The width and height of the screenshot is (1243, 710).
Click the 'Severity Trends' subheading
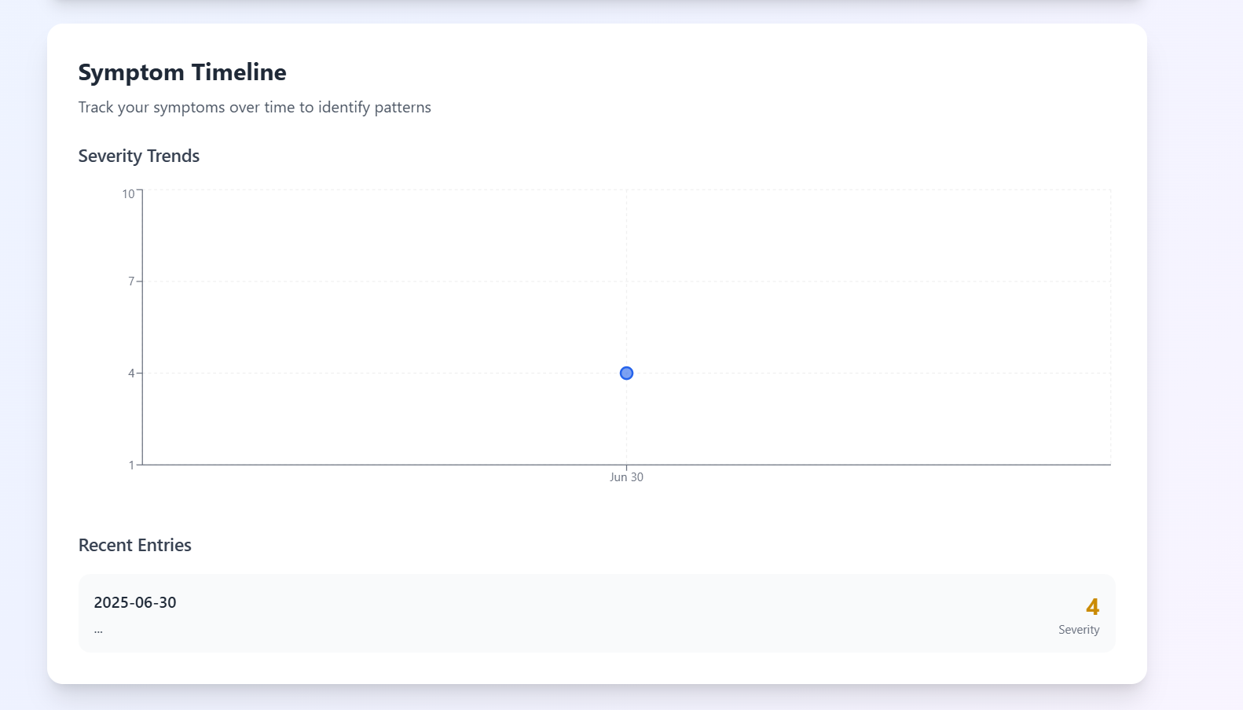[x=139, y=156]
